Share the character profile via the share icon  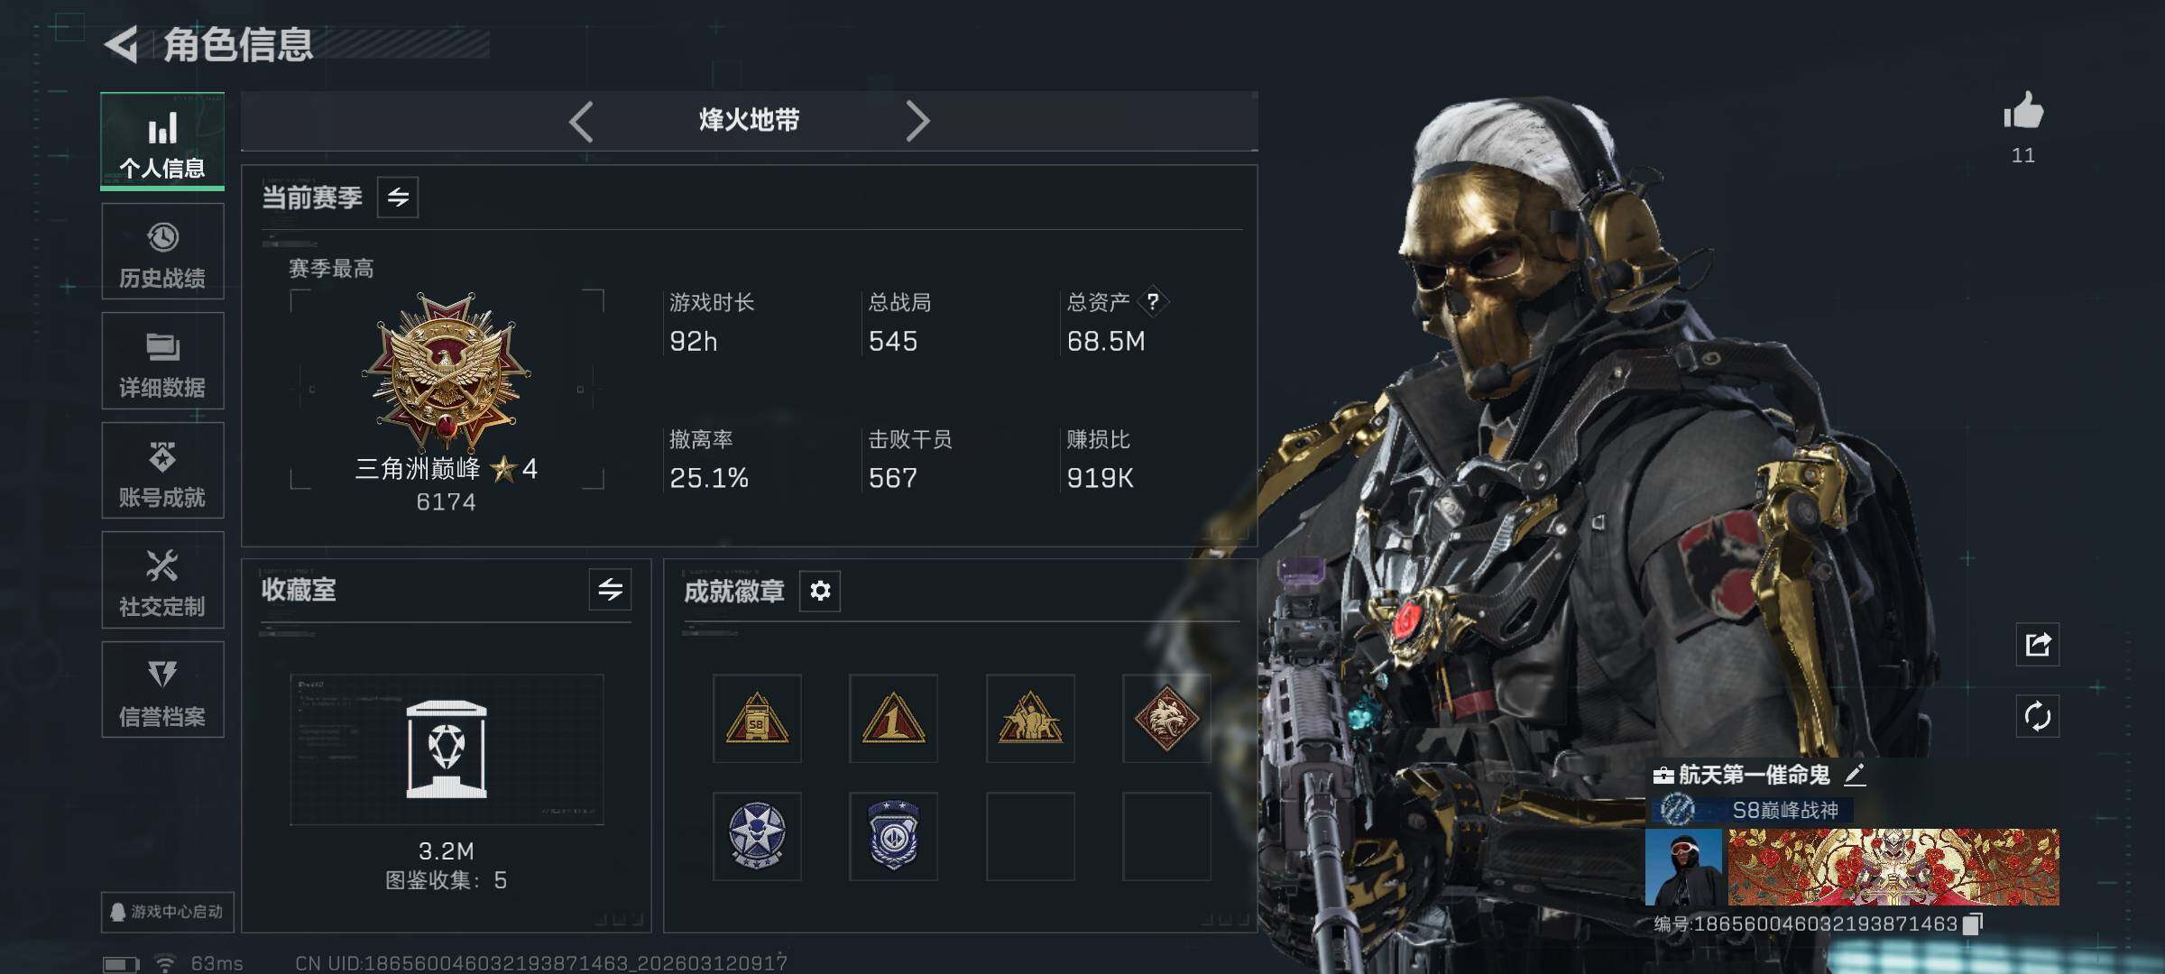coord(2038,644)
